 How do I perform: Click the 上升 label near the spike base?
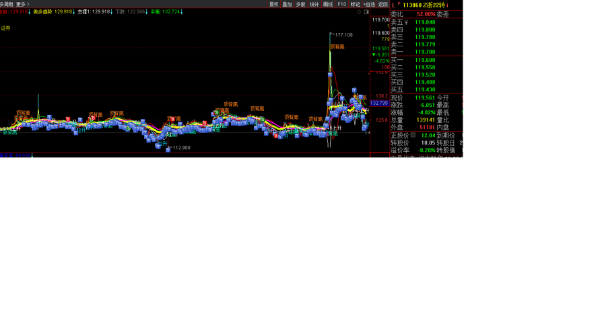(337, 128)
